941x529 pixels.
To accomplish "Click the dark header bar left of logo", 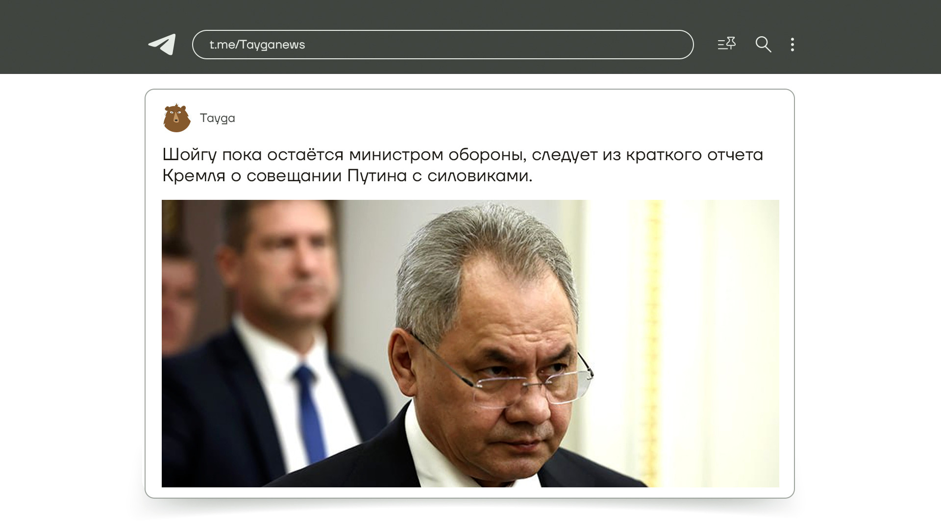I will point(74,37).
